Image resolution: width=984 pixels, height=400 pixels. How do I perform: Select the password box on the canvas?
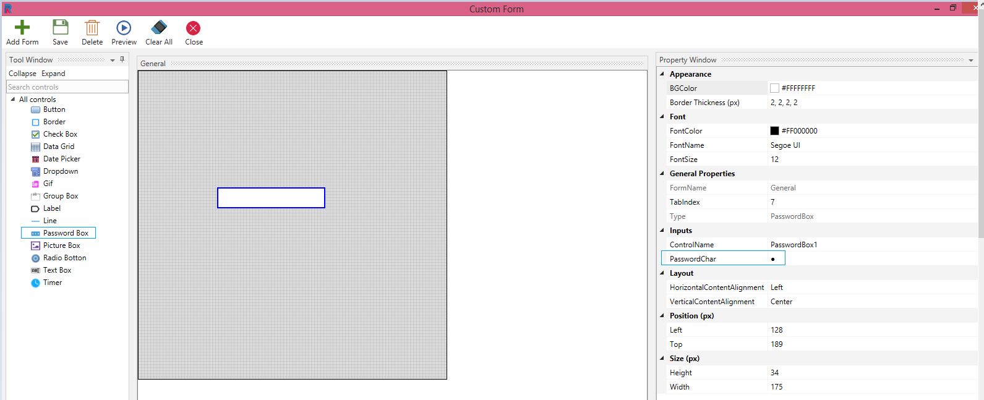click(x=271, y=198)
